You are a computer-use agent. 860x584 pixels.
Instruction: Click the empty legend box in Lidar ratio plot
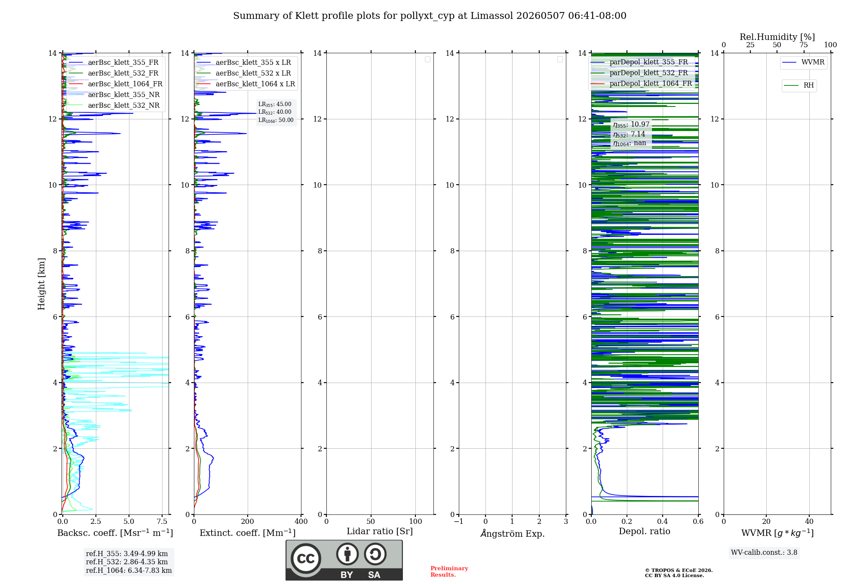tap(427, 59)
